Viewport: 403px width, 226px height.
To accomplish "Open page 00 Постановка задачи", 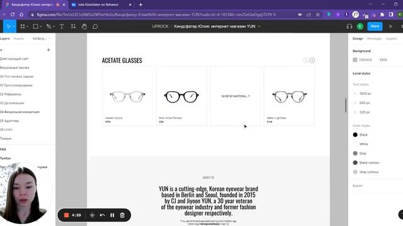I will pos(17,77).
